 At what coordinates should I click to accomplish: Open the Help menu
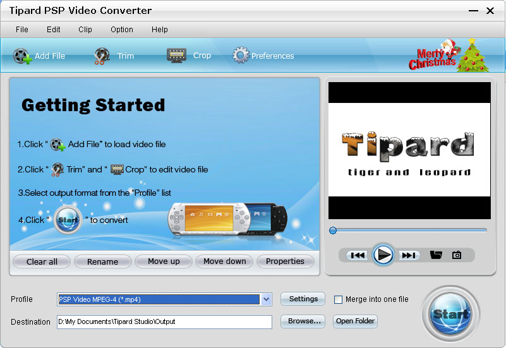tap(160, 30)
